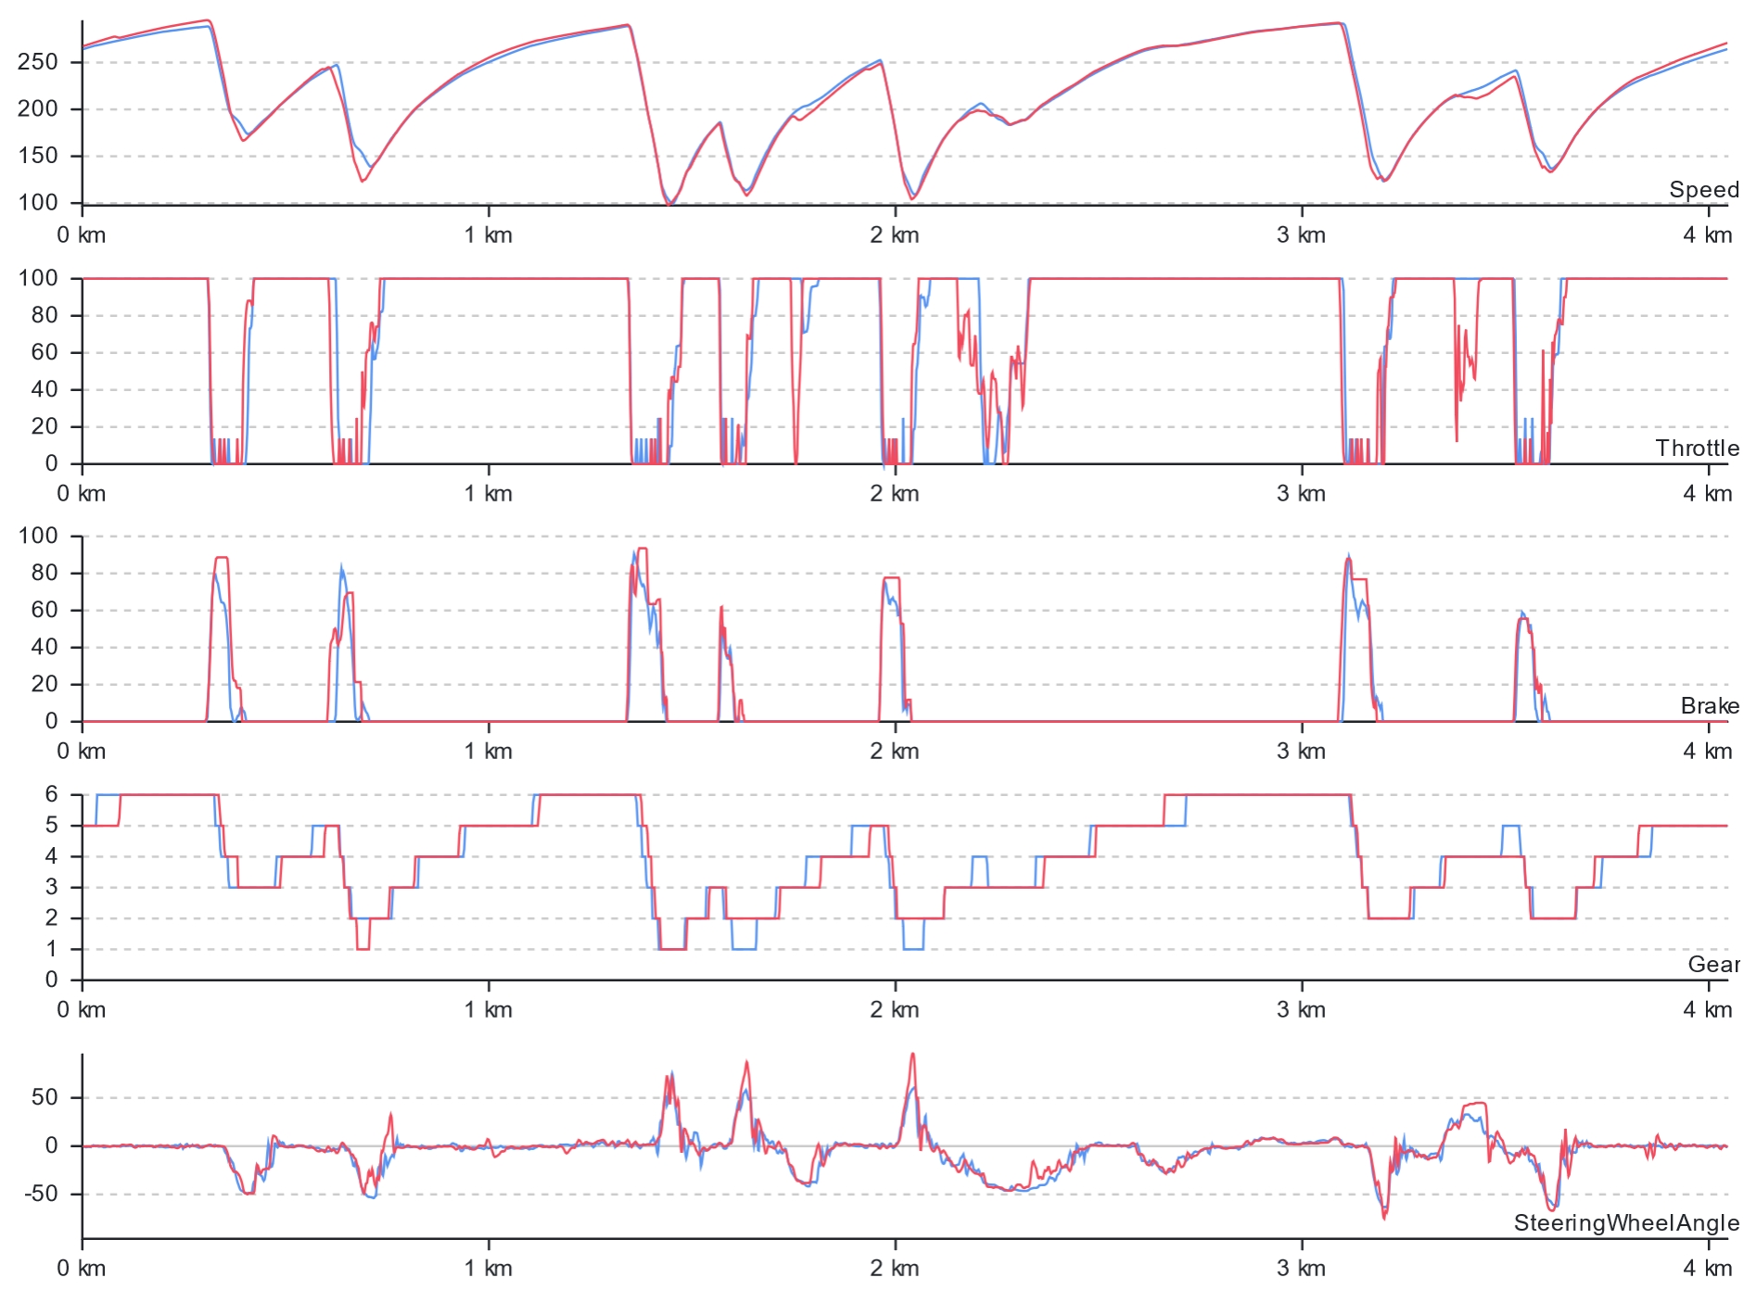Select the 6 label on Gear y-axis
Screen dimensions: 1744x1290
click(x=52, y=794)
